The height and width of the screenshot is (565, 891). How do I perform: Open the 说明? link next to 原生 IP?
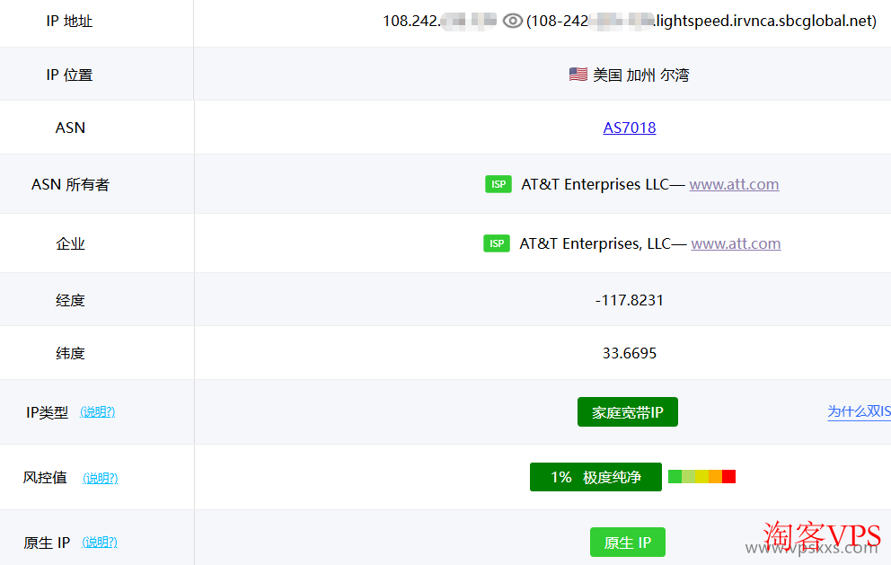pyautogui.click(x=100, y=542)
